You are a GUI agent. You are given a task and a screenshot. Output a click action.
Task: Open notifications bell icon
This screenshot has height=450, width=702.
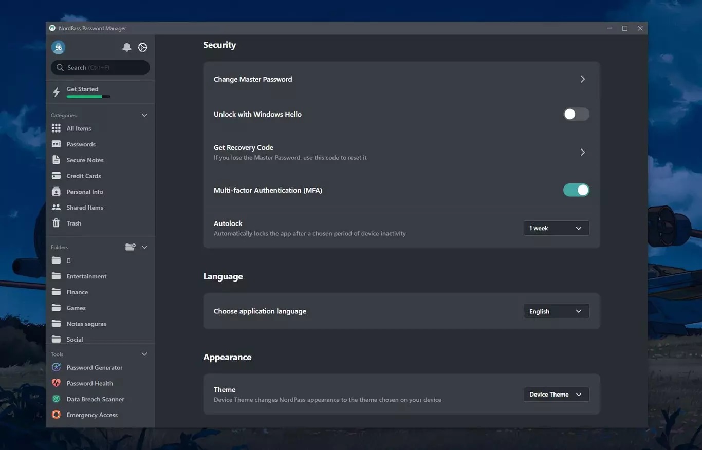pyautogui.click(x=126, y=47)
